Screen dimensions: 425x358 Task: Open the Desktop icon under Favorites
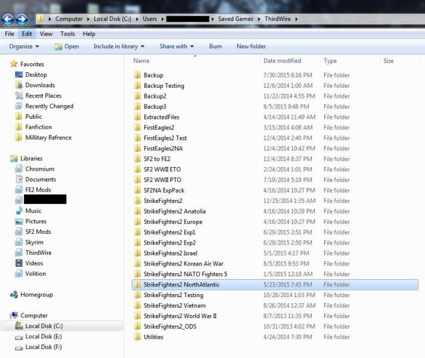click(x=19, y=75)
